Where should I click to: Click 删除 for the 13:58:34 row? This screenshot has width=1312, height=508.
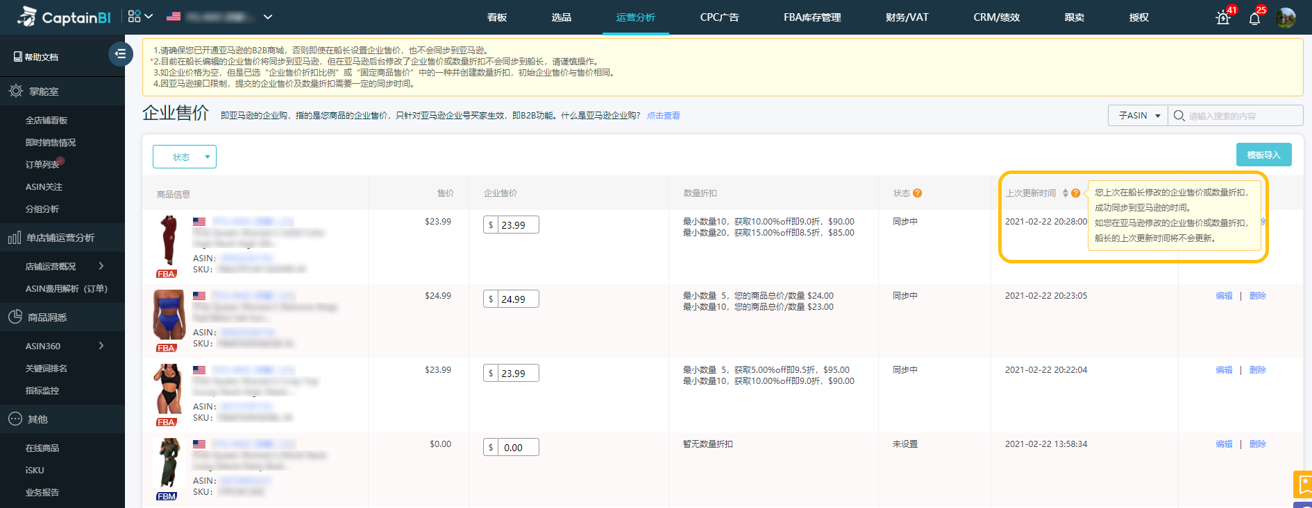coord(1257,444)
